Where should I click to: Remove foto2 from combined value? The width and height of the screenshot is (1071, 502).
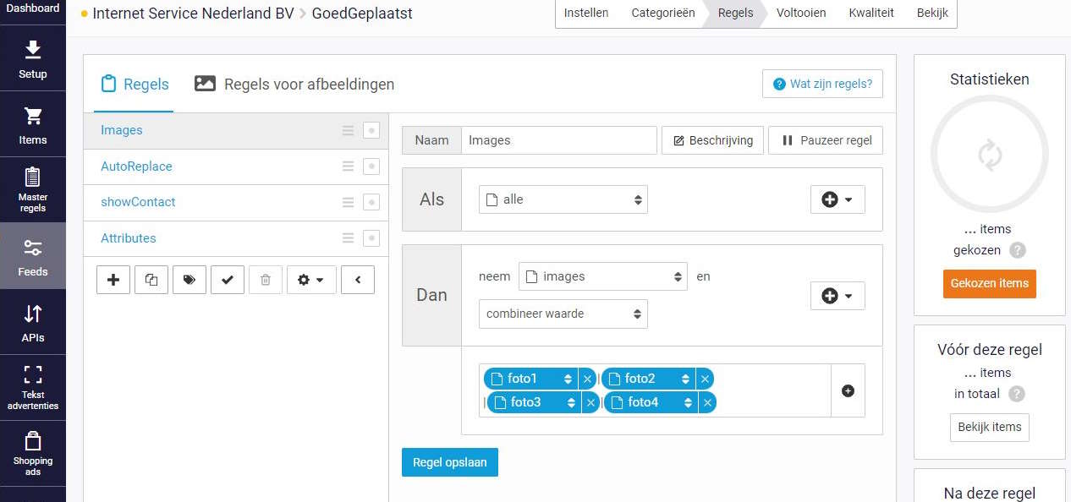pyautogui.click(x=705, y=379)
